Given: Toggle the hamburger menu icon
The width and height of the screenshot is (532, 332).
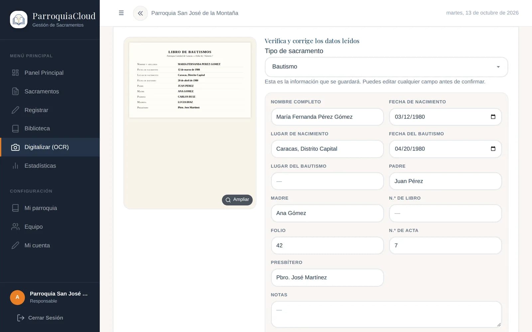Looking at the screenshot, I should [x=121, y=13].
